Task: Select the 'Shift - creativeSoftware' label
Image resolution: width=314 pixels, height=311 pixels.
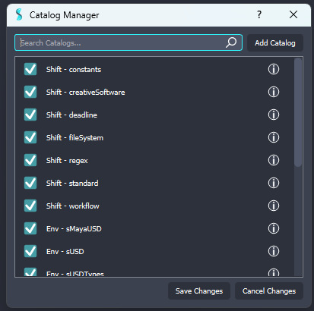Action: [x=85, y=92]
